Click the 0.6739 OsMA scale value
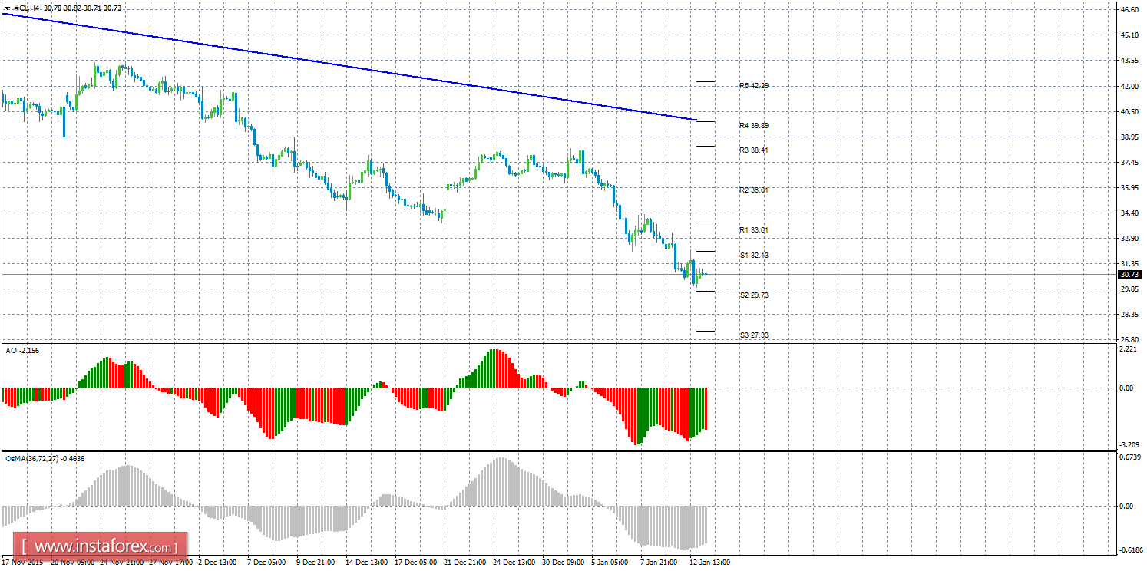1147x571 pixels. 1129,457
